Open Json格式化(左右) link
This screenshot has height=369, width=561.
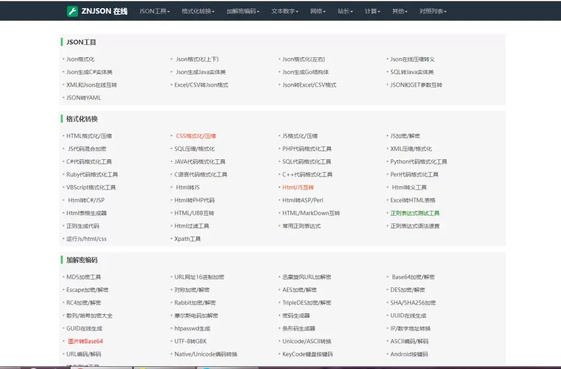304,59
